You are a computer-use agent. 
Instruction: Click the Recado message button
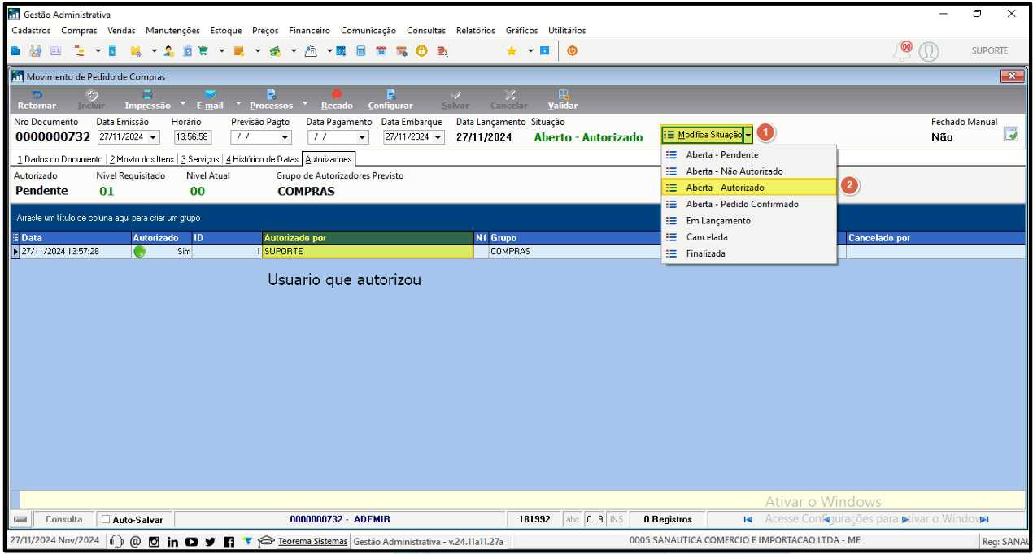(337, 100)
